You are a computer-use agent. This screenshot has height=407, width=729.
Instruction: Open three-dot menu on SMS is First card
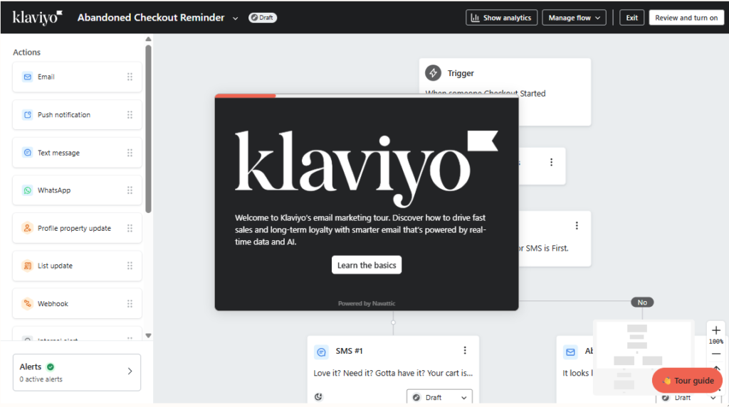click(577, 226)
